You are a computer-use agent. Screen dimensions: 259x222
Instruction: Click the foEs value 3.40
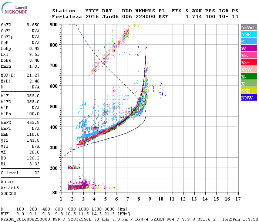pos(34,60)
